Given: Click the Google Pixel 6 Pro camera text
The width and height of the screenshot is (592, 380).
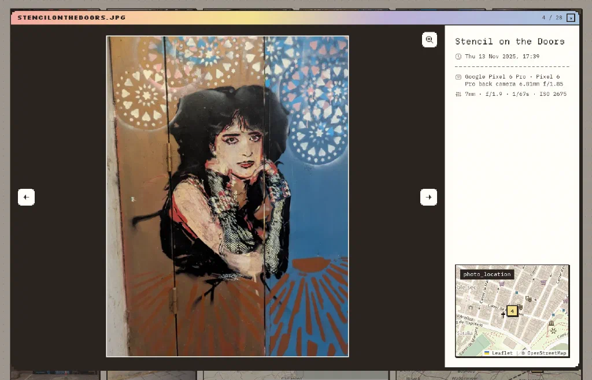Looking at the screenshot, I should (x=514, y=80).
